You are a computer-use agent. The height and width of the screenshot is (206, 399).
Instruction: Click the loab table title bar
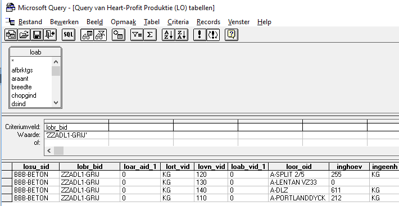[35, 52]
